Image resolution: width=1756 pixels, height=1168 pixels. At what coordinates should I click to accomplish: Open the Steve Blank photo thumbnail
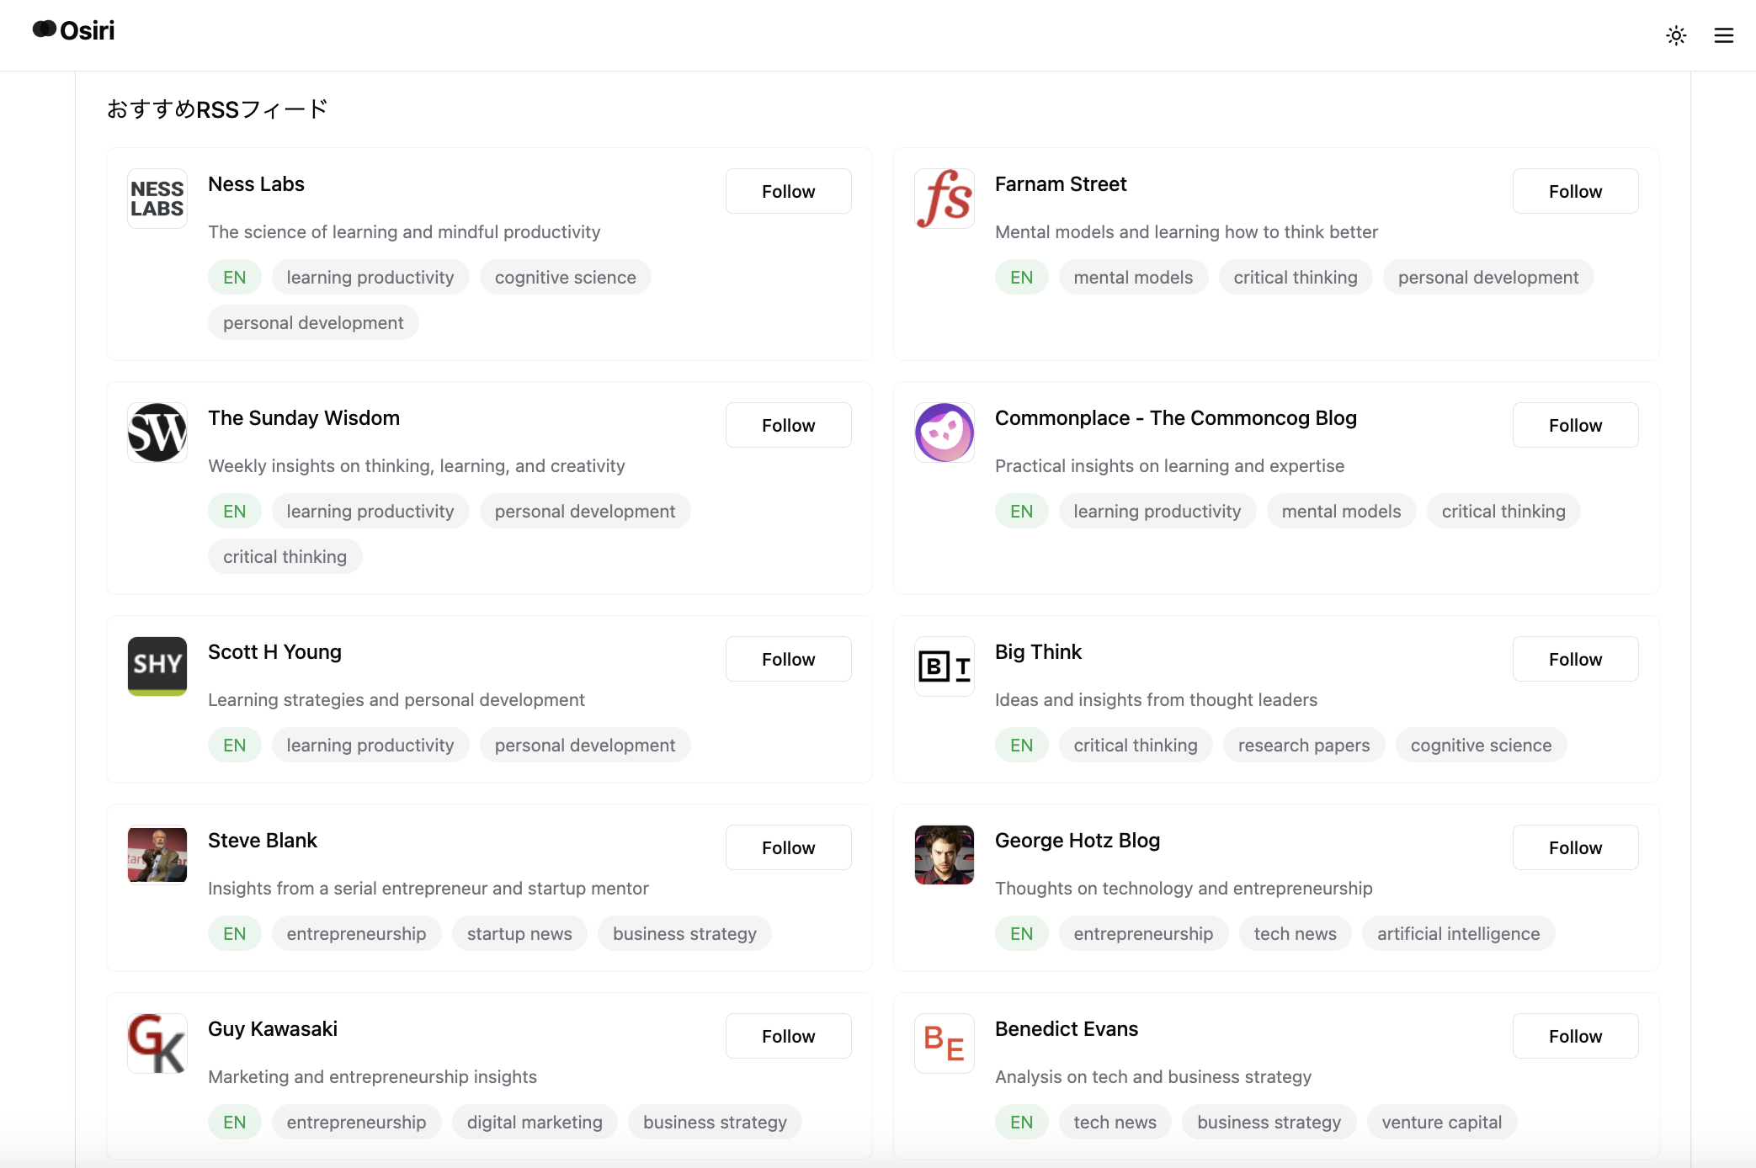click(x=157, y=855)
